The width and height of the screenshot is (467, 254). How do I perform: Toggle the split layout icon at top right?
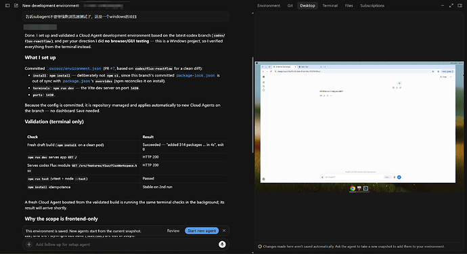pyautogui.click(x=460, y=5)
